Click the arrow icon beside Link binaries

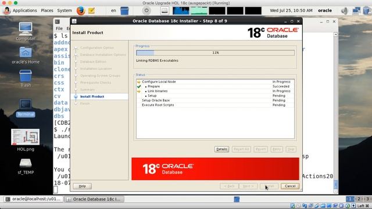[x=139, y=91]
